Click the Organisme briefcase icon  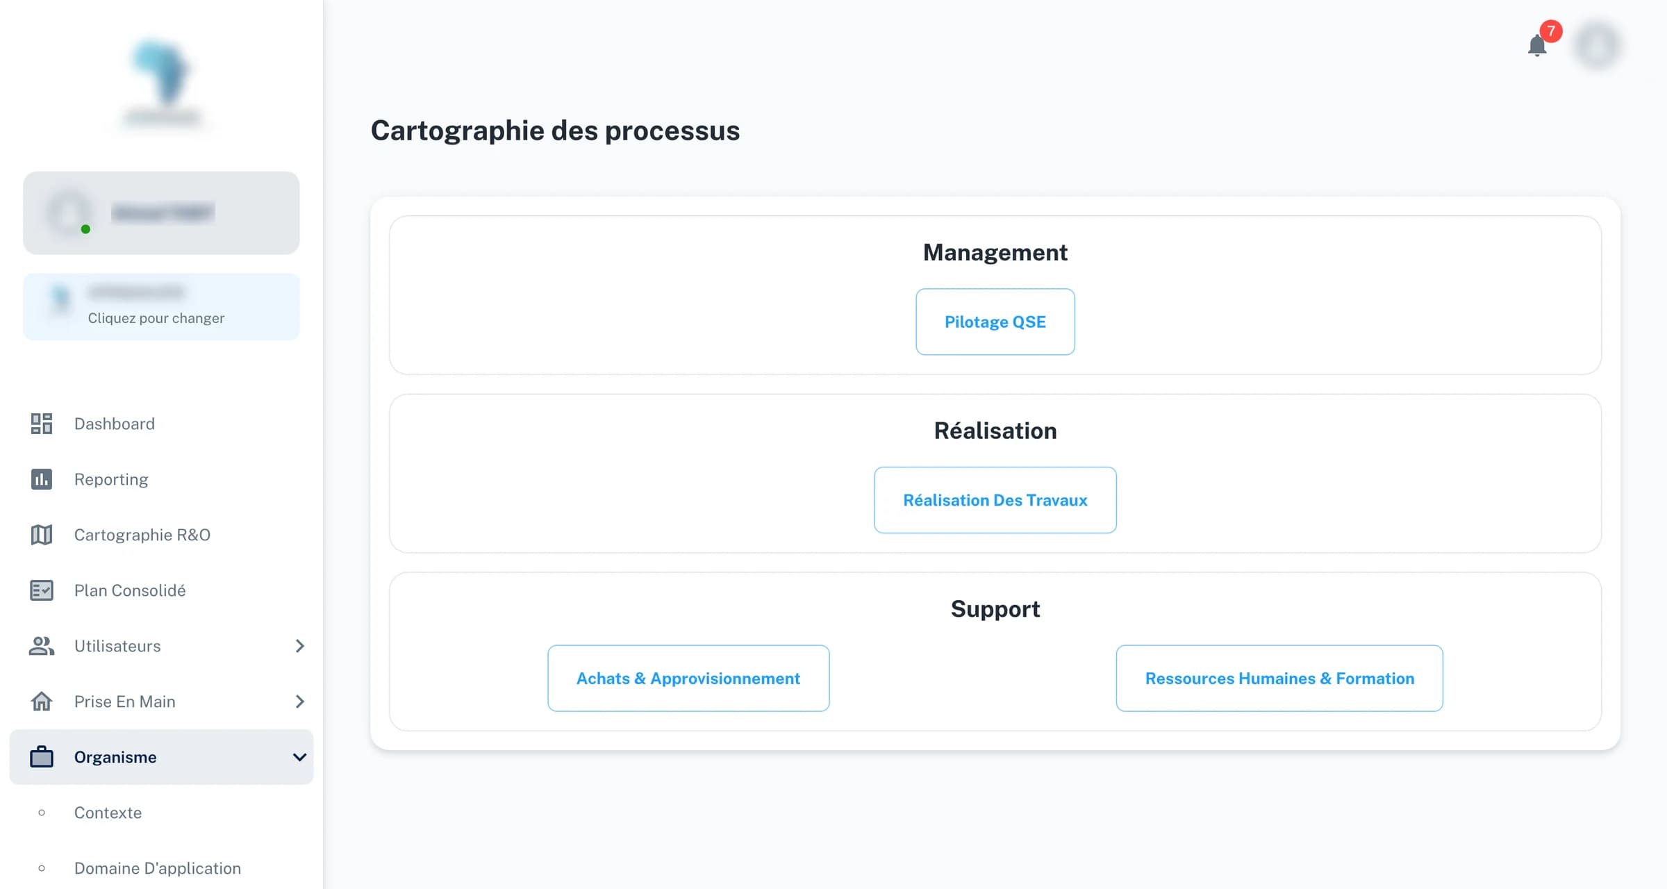(42, 757)
